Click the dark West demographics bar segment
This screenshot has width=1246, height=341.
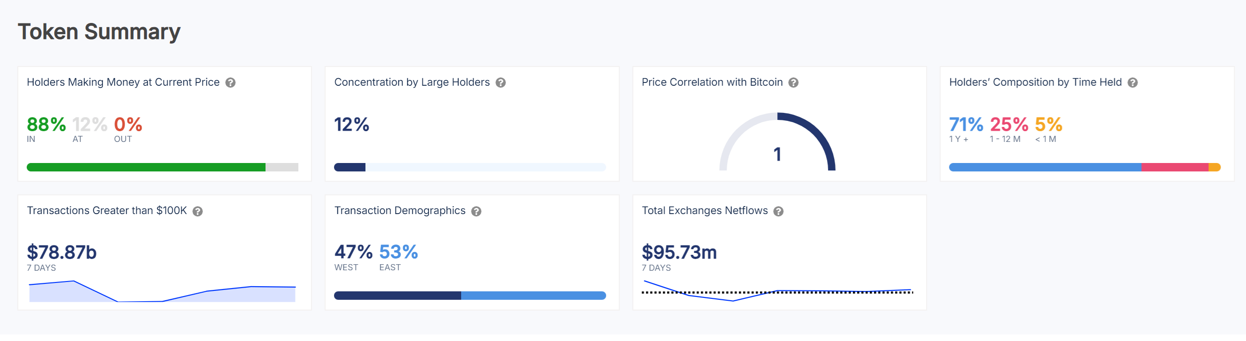(x=397, y=296)
